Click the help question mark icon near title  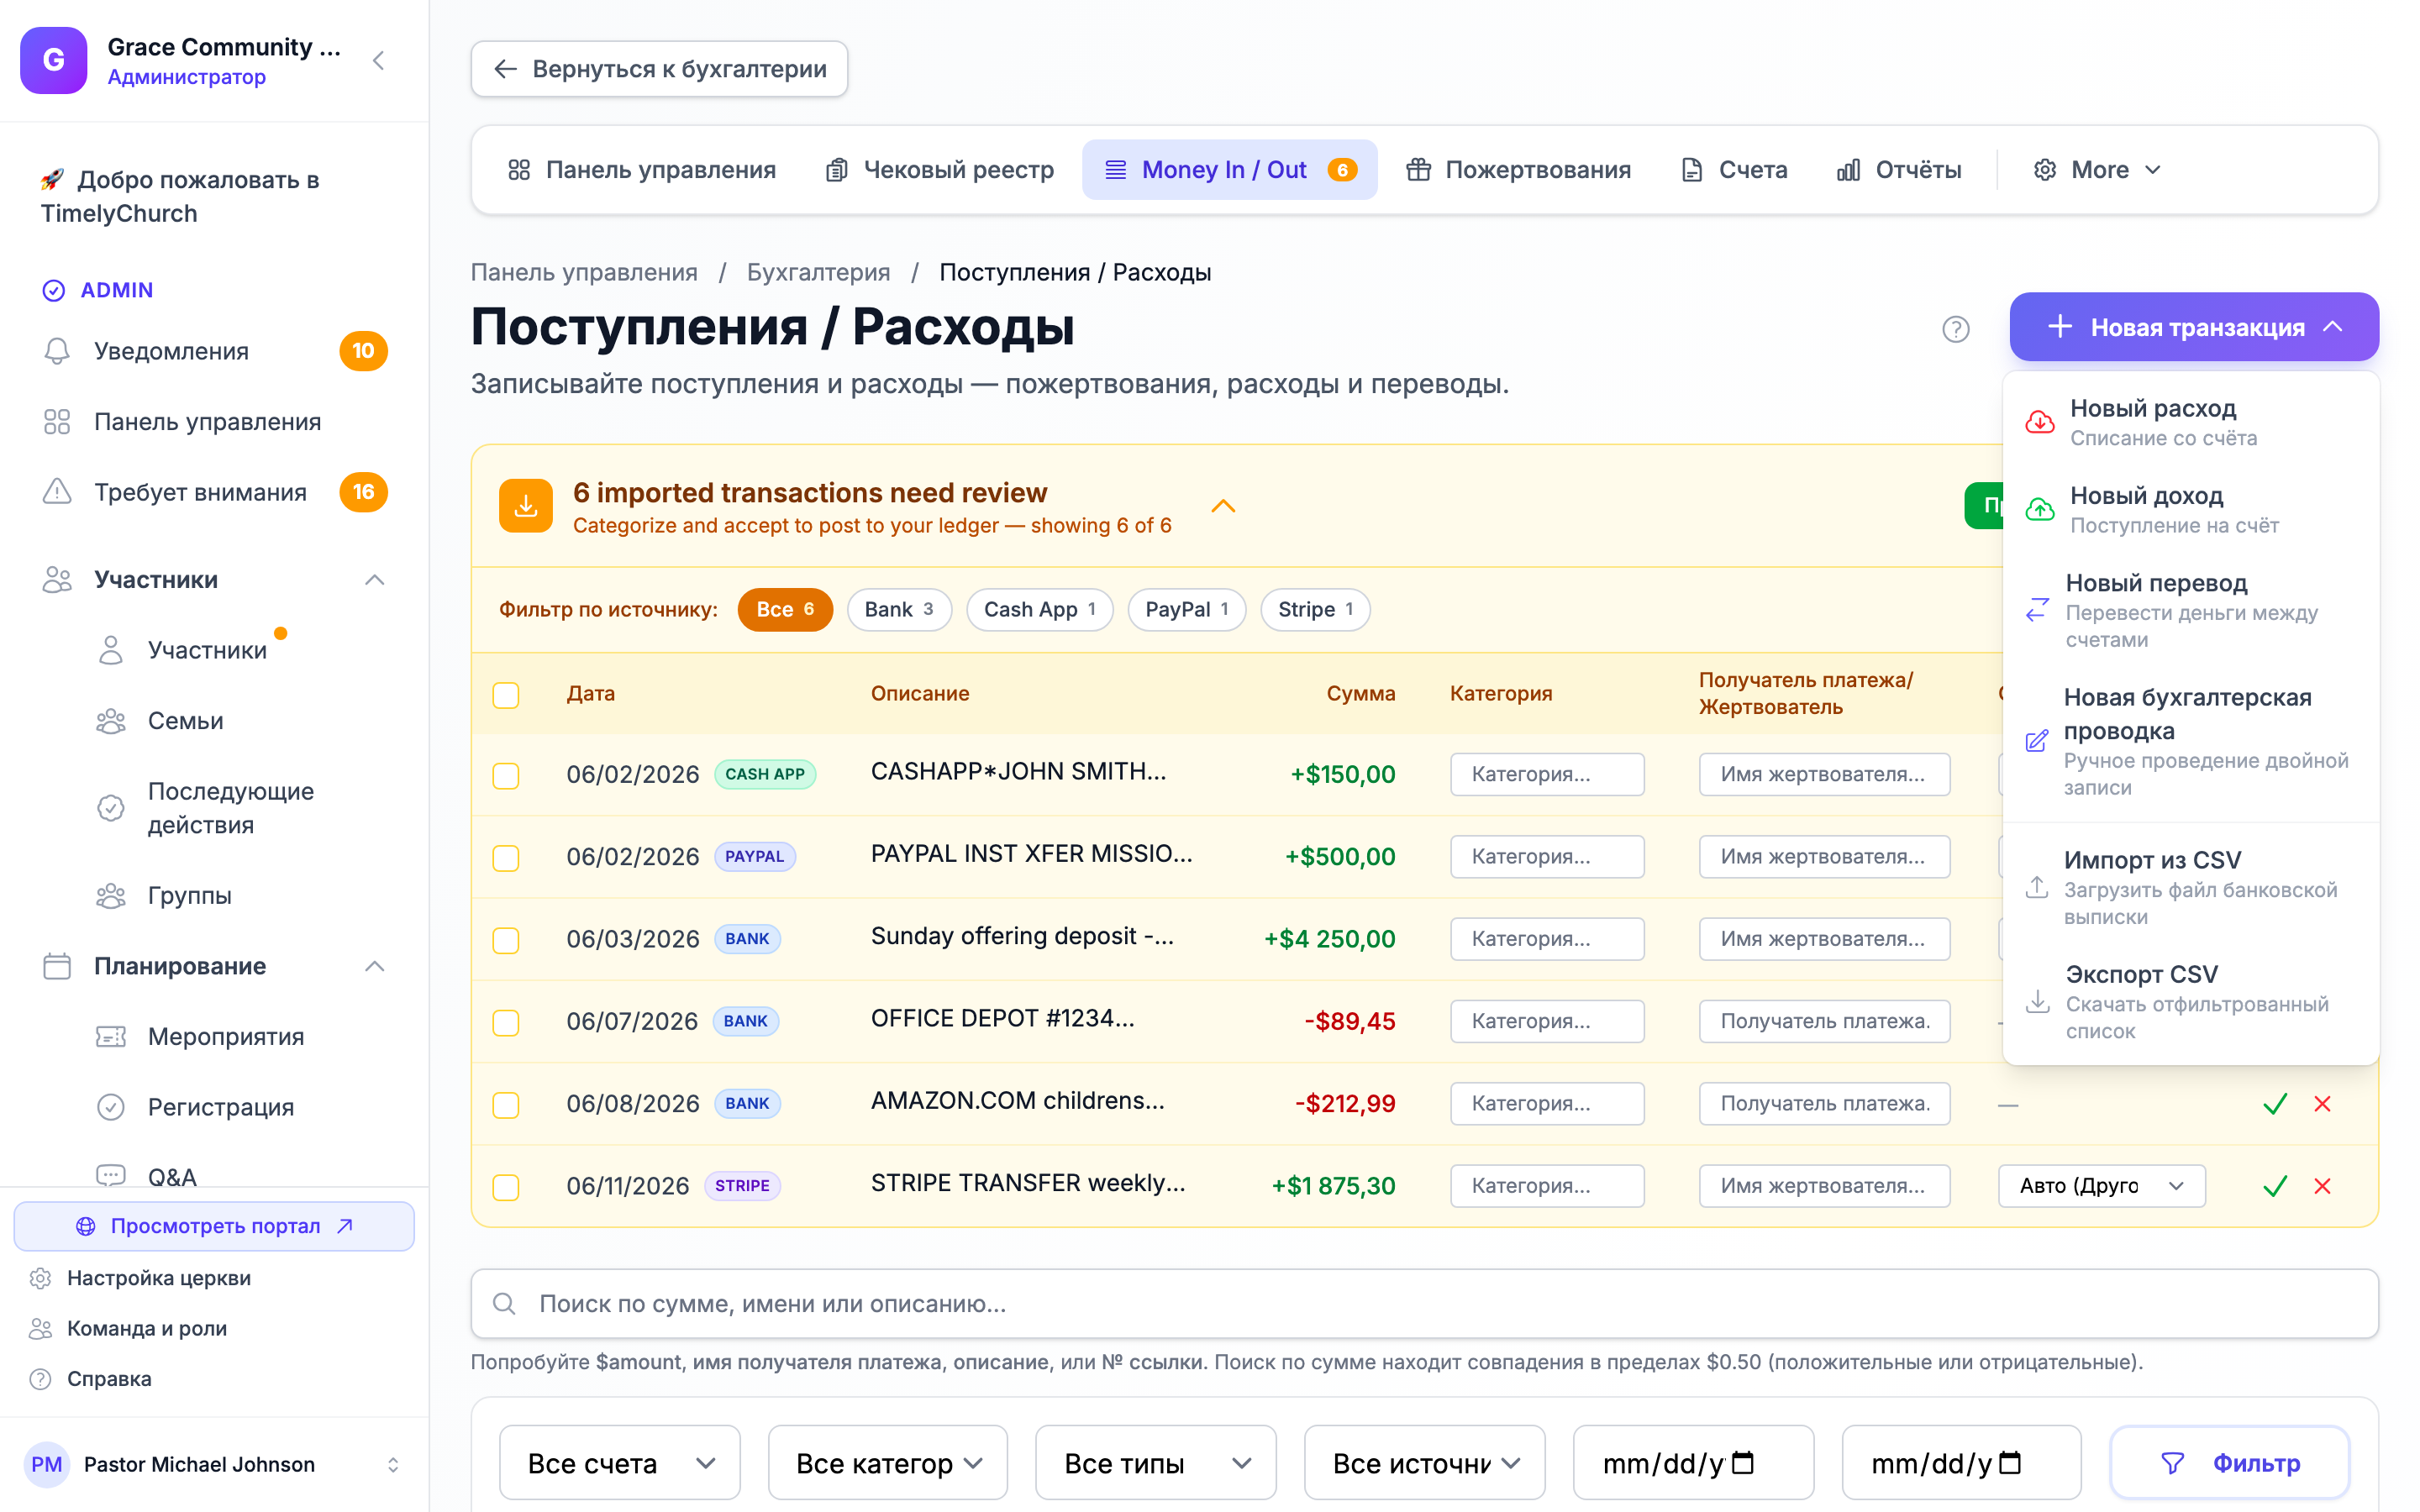coord(1955,329)
